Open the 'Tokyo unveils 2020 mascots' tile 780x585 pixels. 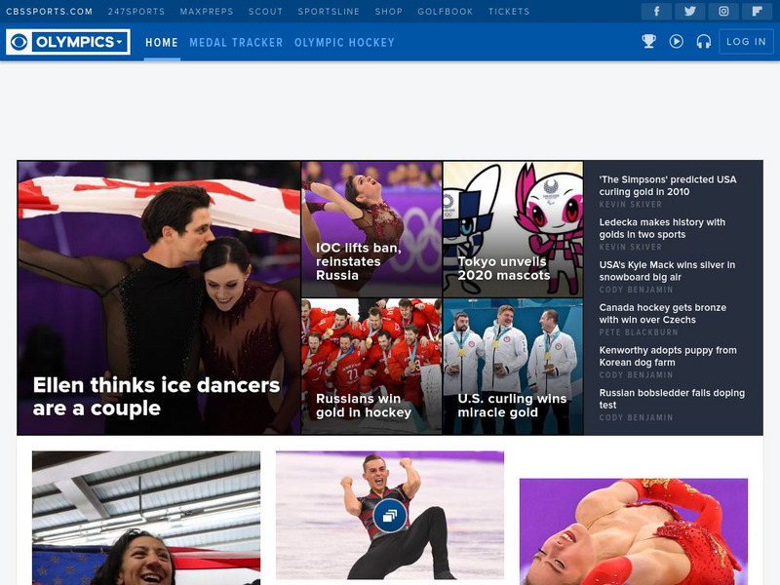(x=504, y=267)
